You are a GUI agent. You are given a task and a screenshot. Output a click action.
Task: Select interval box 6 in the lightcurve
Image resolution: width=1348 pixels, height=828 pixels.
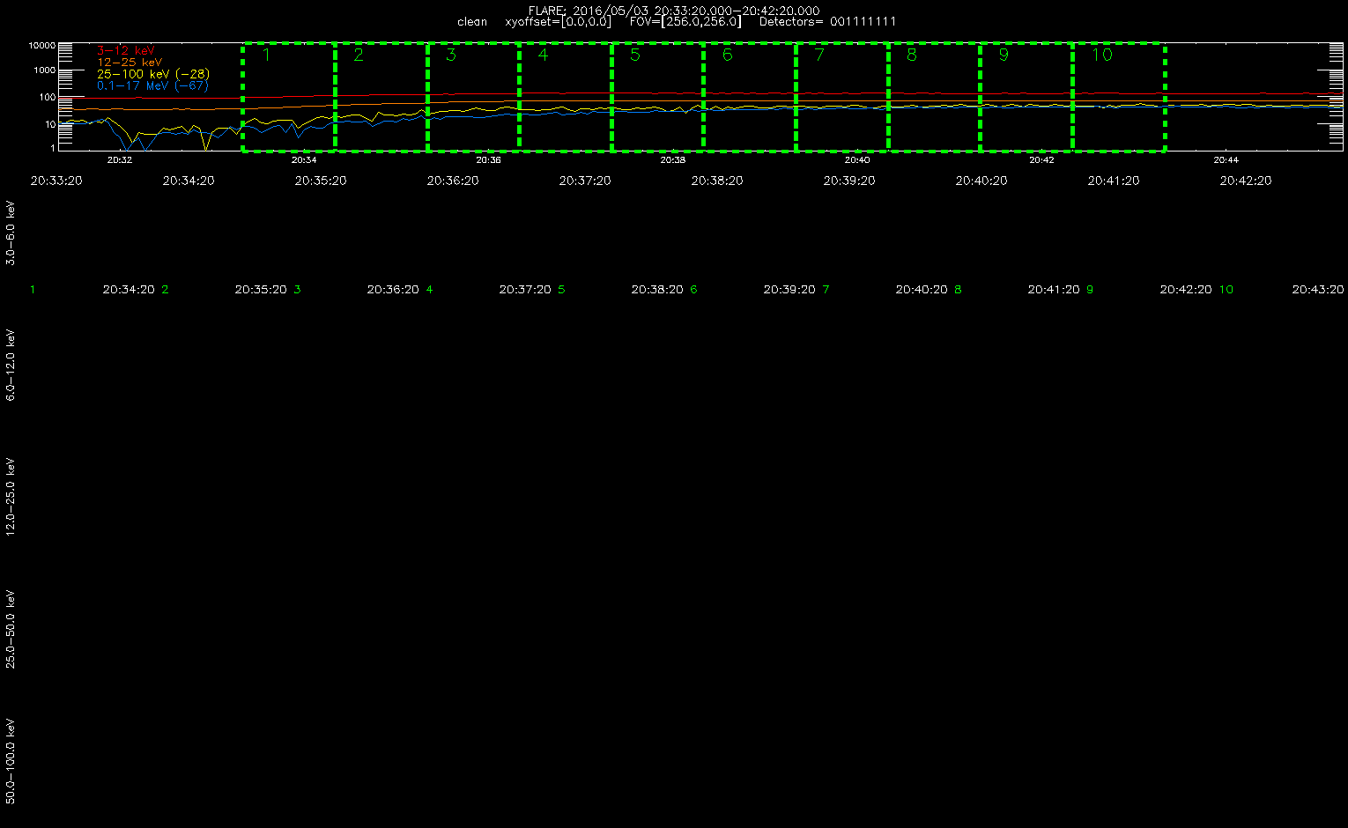click(750, 97)
